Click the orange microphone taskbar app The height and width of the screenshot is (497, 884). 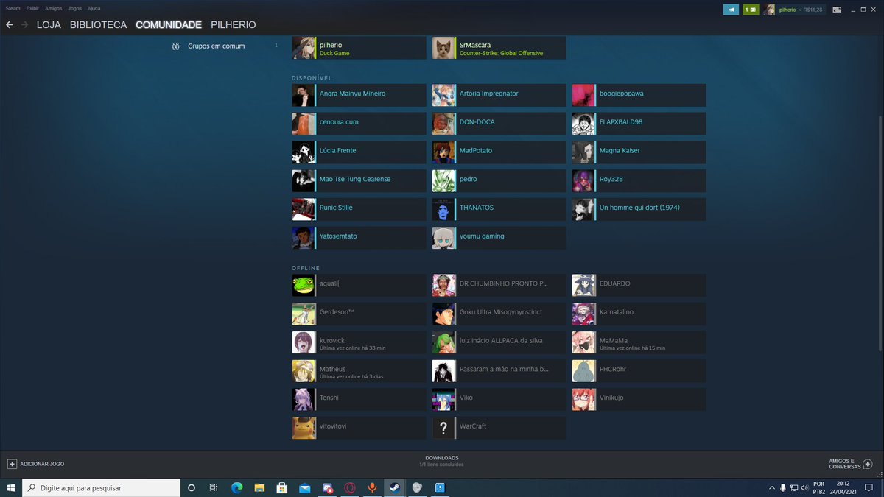(x=372, y=487)
